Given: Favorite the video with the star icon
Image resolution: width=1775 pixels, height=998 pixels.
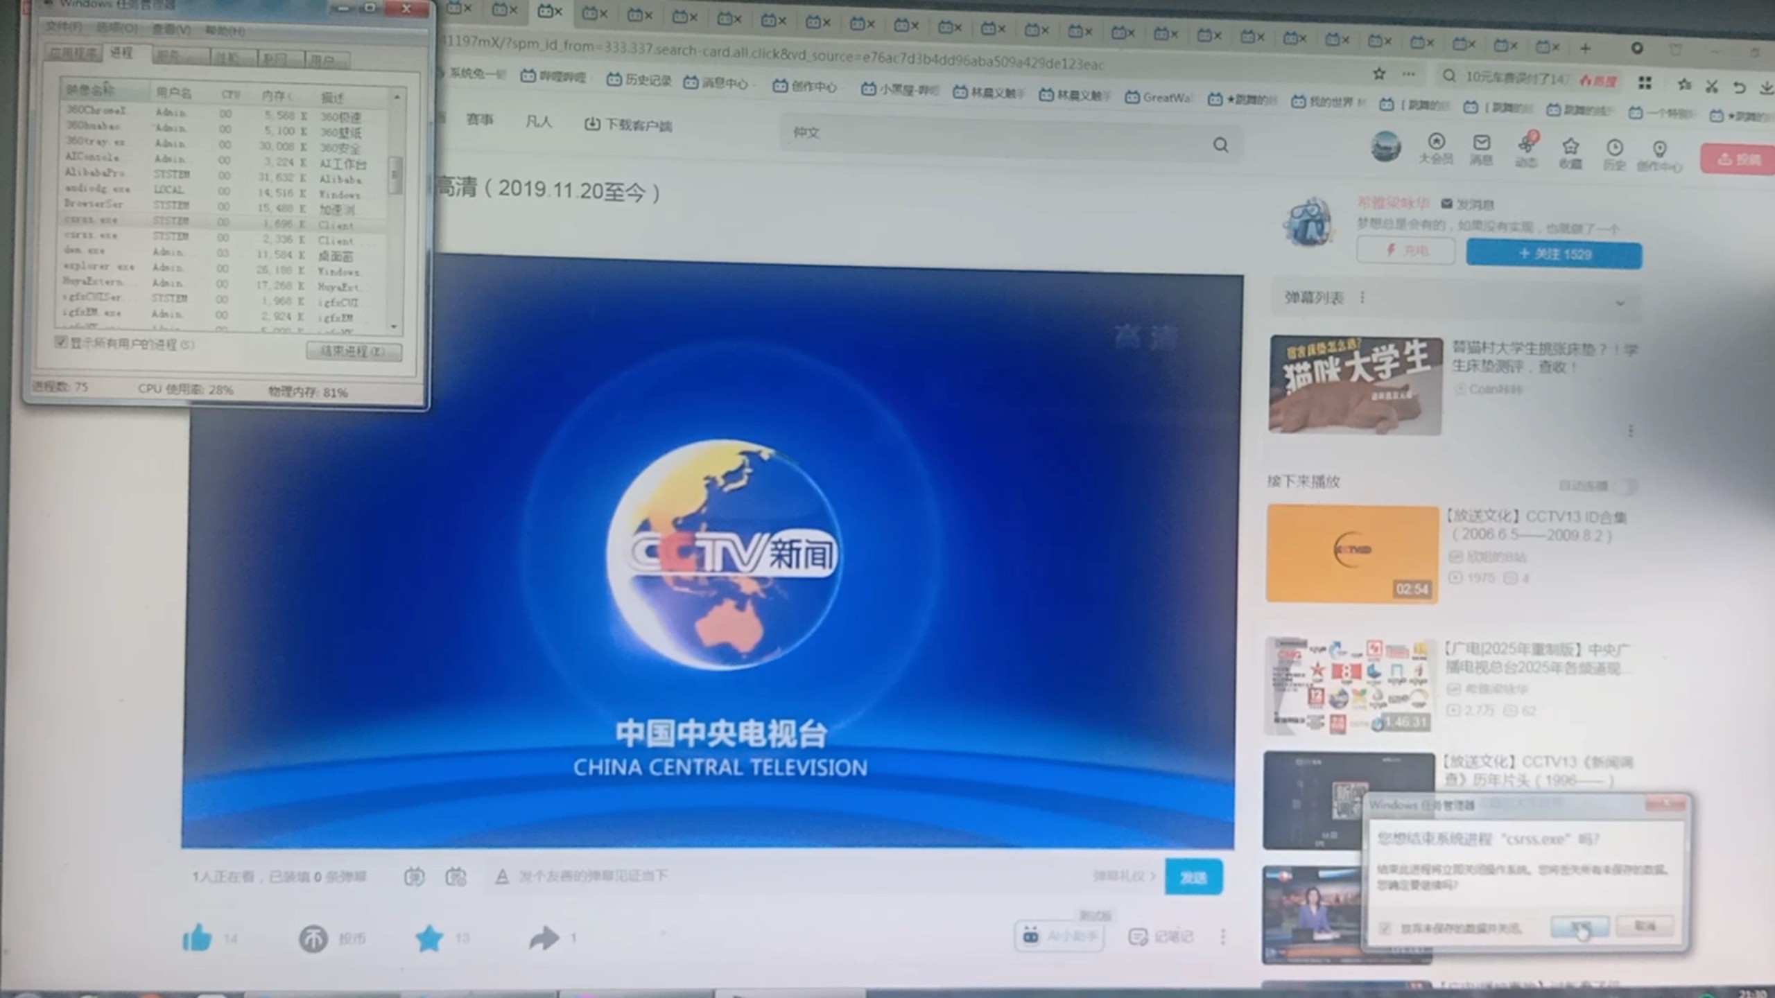Looking at the screenshot, I should [429, 938].
